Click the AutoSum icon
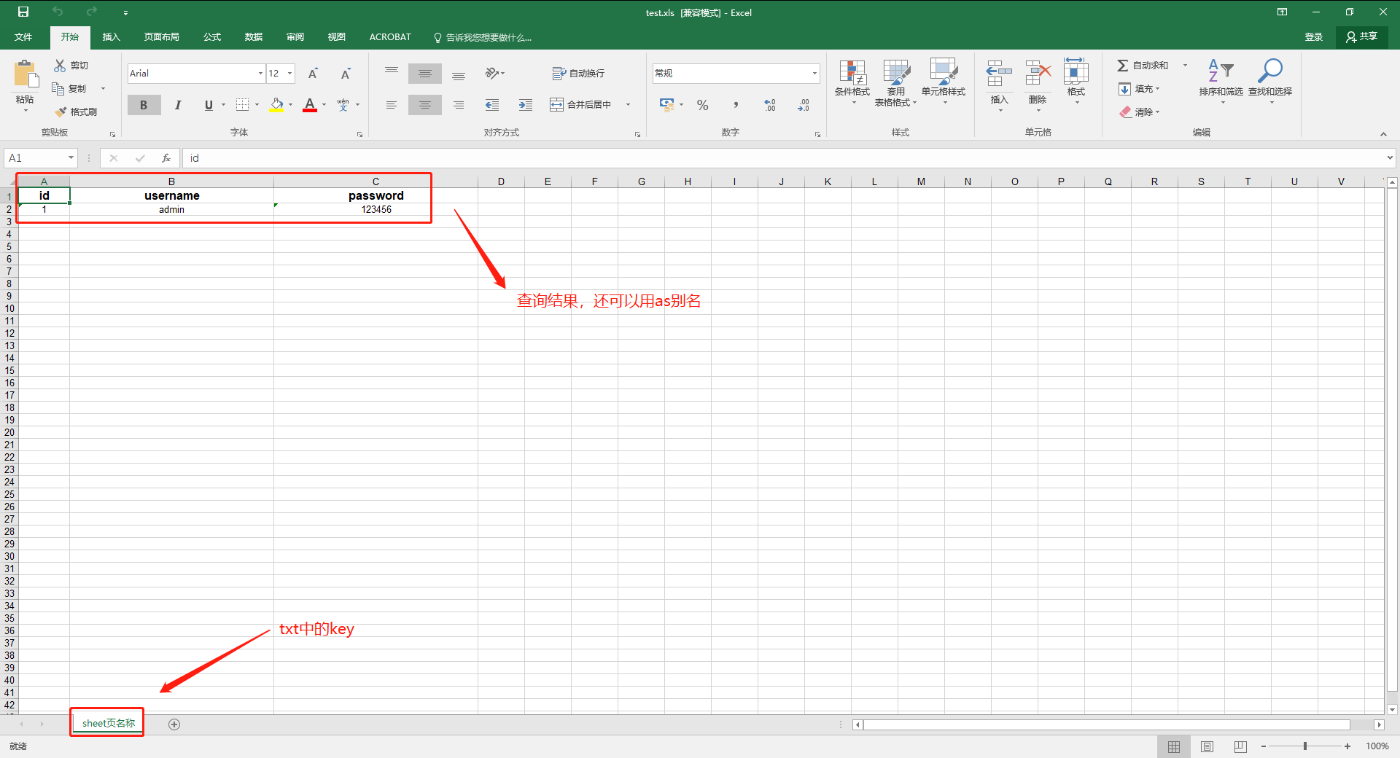The height and width of the screenshot is (758, 1400). [1123, 65]
